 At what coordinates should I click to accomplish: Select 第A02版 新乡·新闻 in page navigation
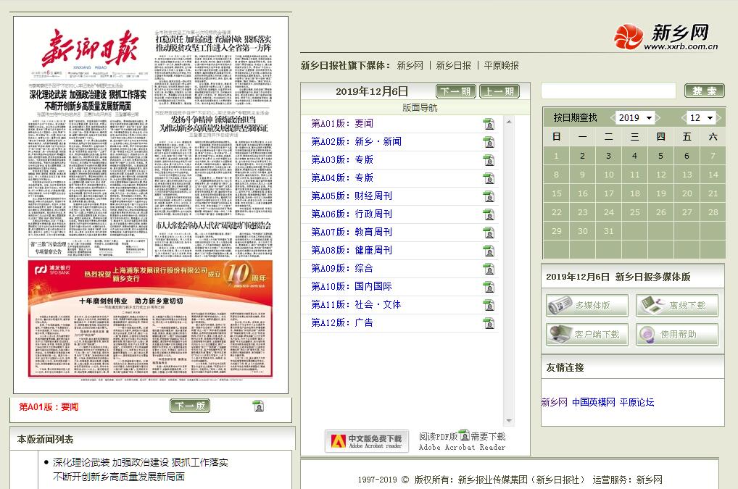(x=356, y=142)
